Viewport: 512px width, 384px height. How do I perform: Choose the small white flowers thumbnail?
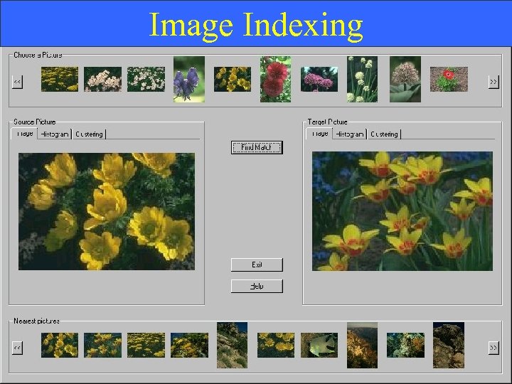point(146,79)
